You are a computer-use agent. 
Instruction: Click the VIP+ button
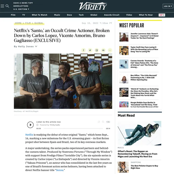162,15
